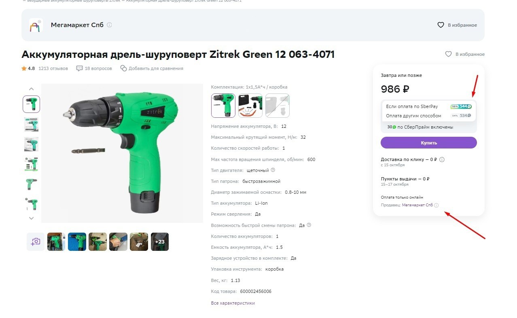Image resolution: width=517 pixels, height=318 pixels.
Task: Show info for Доставка по клику
Action: point(442,159)
